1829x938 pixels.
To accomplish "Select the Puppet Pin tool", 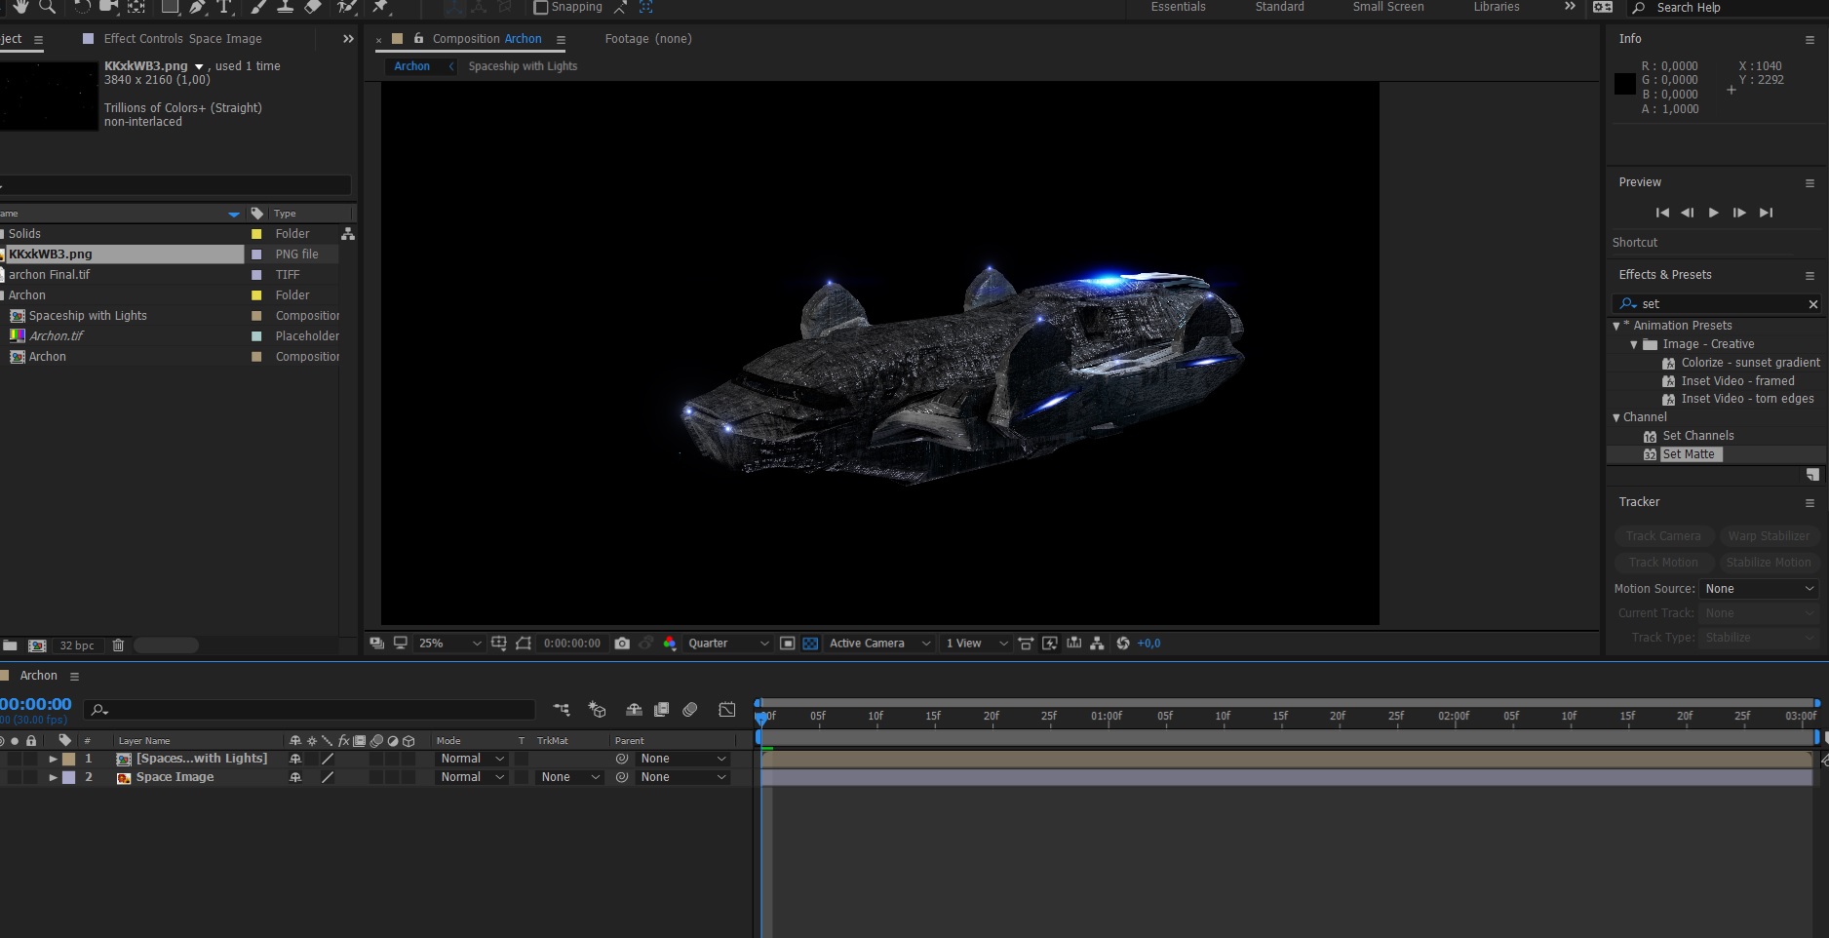I will point(381,7).
